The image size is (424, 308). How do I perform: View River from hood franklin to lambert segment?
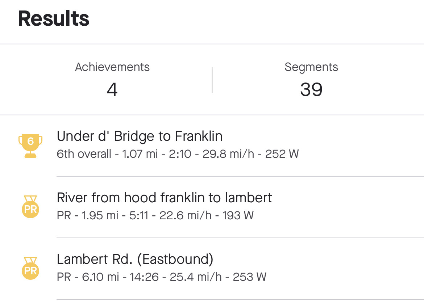pyautogui.click(x=164, y=198)
